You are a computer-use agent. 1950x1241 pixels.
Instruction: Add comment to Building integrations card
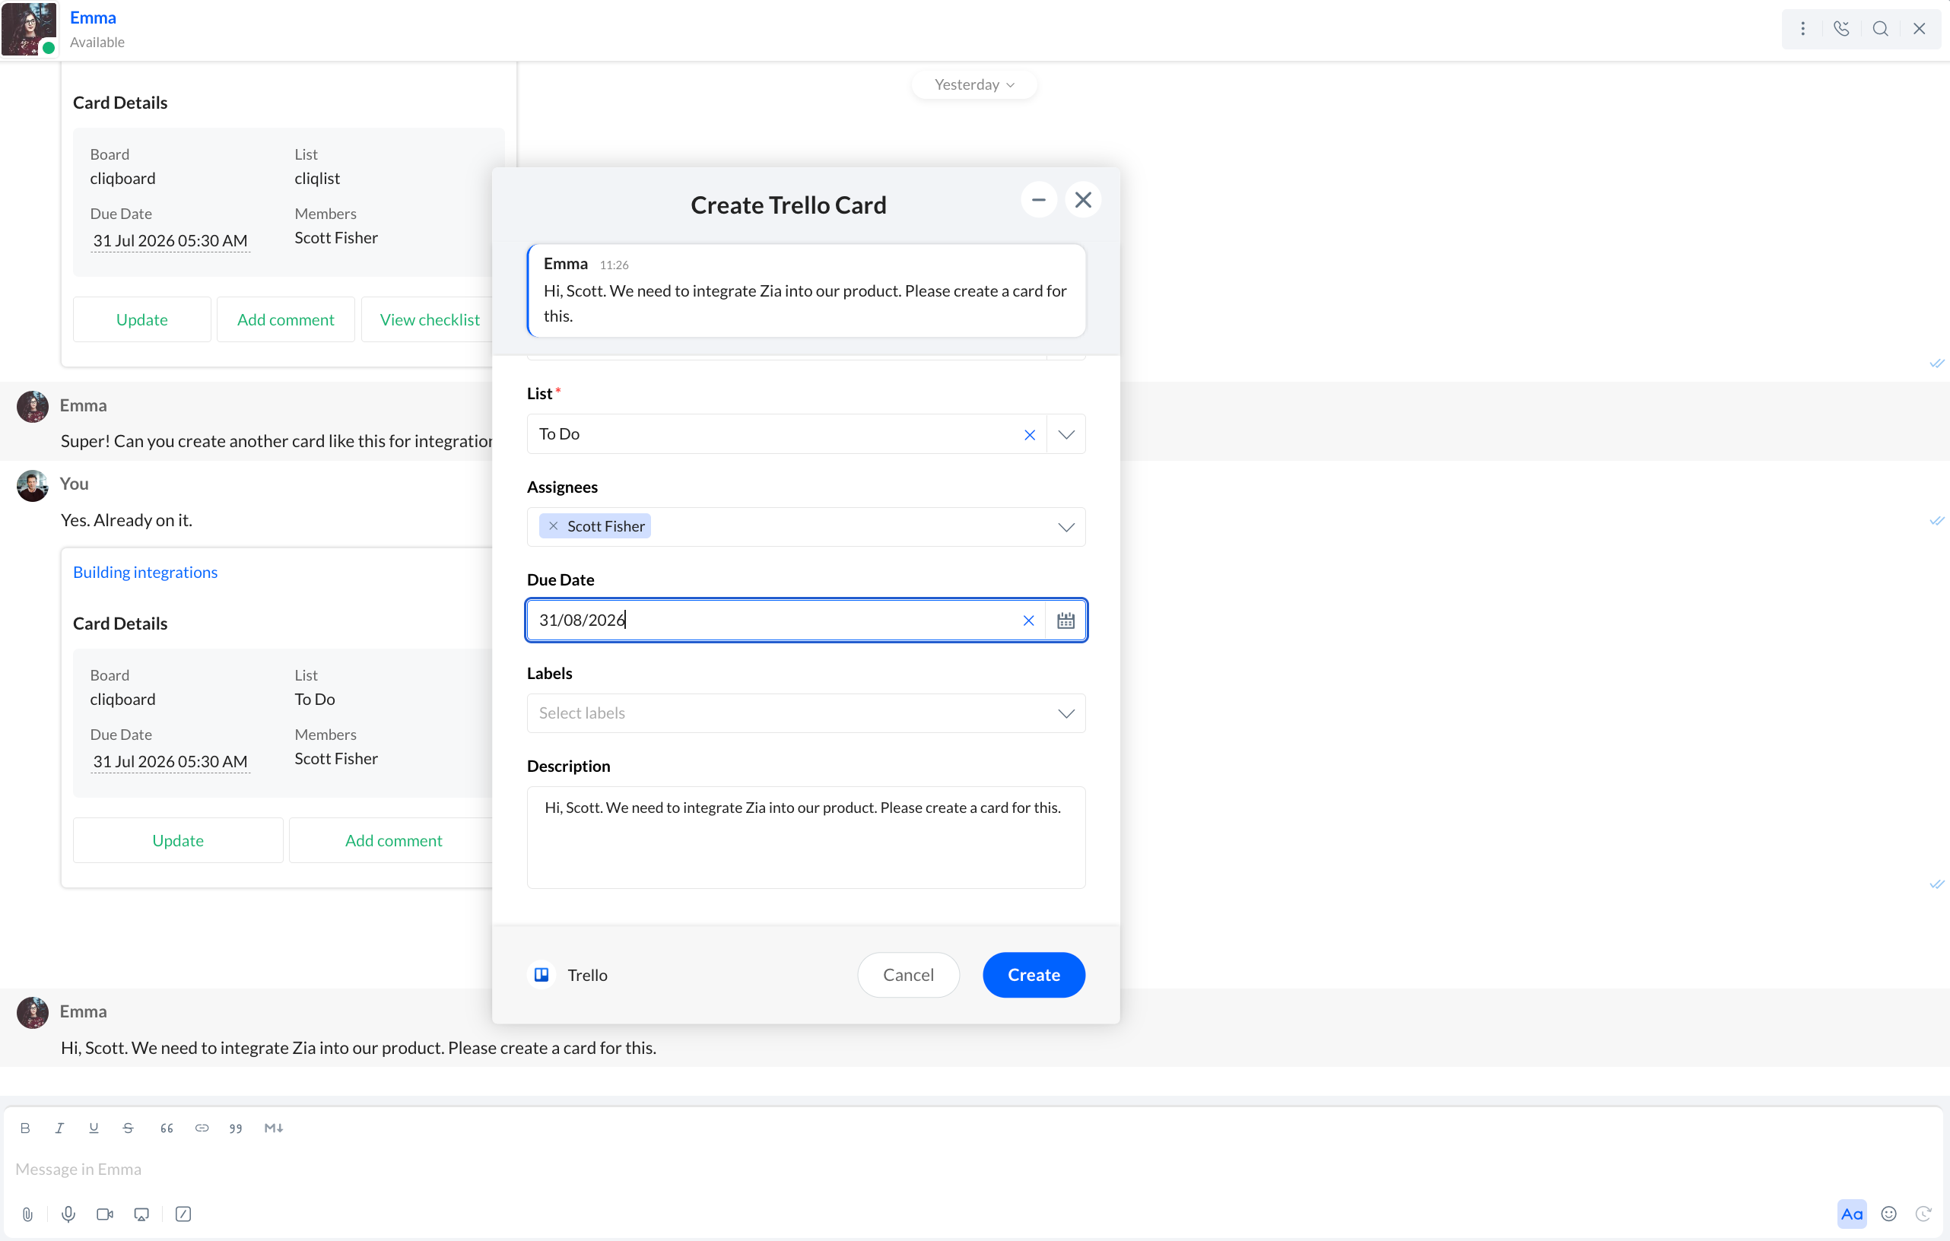tap(392, 840)
